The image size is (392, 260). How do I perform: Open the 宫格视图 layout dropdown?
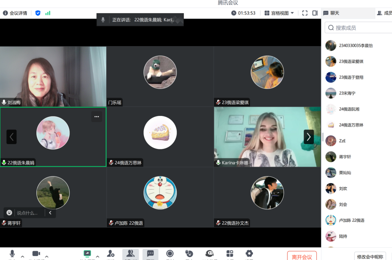(279, 13)
